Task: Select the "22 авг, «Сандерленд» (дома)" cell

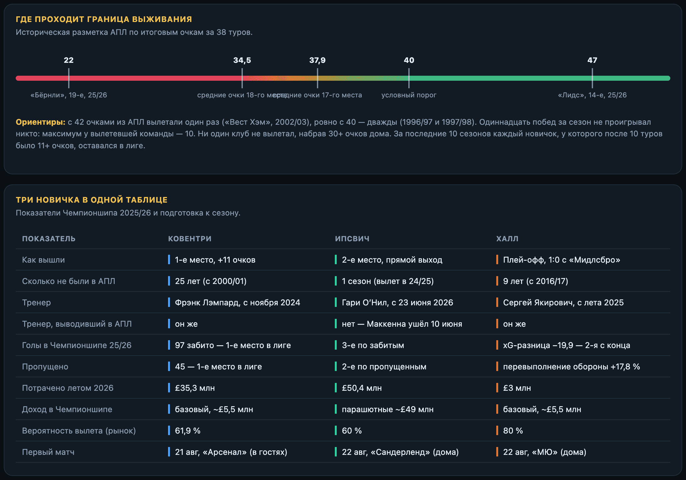Action: [400, 452]
